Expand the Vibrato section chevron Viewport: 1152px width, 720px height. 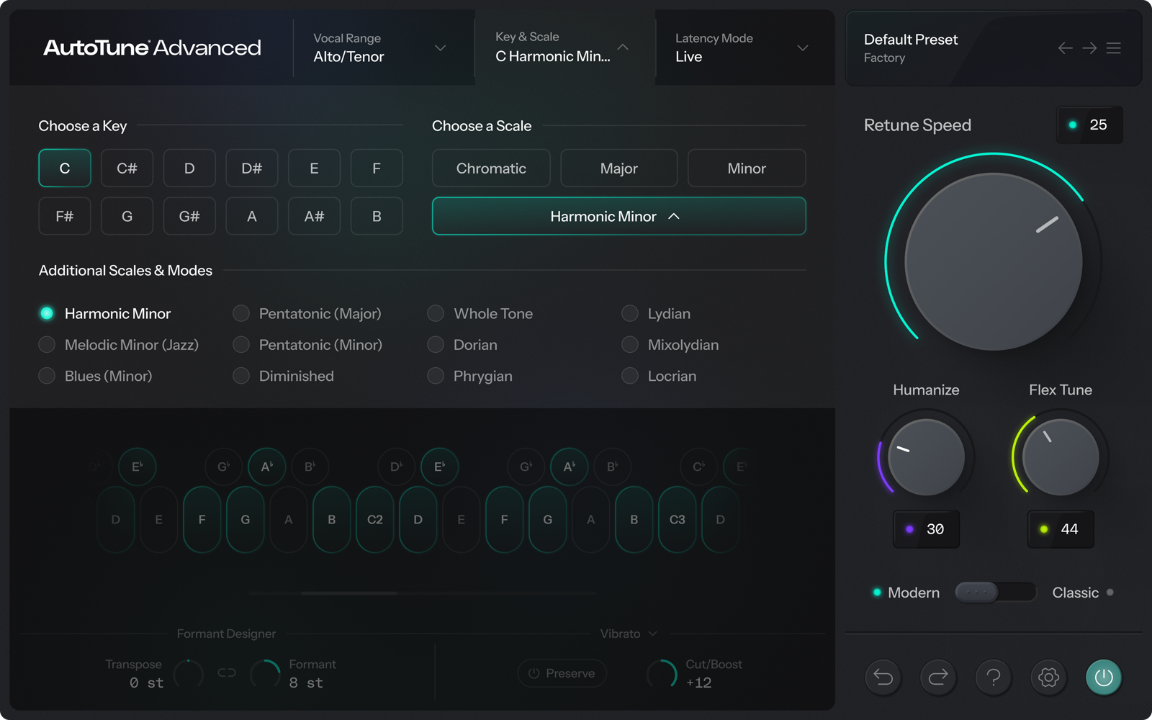click(653, 634)
